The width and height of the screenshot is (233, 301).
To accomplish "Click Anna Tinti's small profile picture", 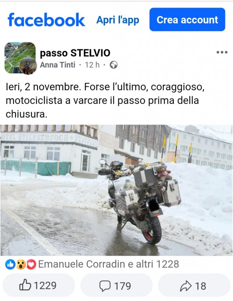I will (x=28, y=66).
